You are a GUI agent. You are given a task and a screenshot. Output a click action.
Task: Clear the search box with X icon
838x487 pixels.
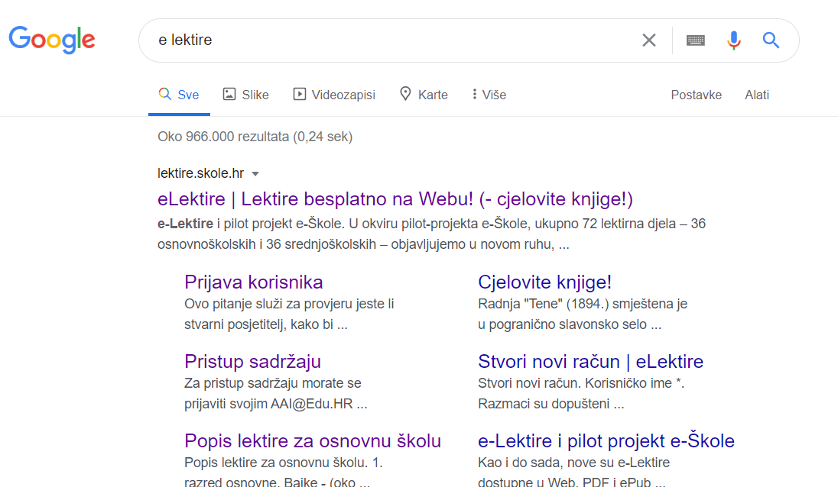(x=648, y=40)
